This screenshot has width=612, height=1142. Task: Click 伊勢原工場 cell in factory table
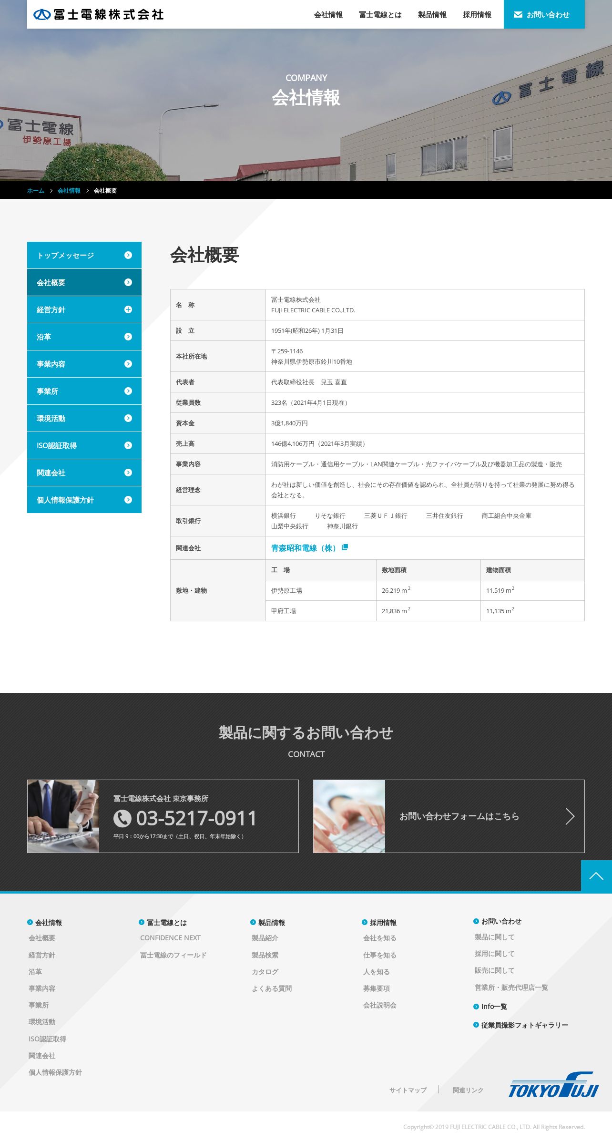(321, 590)
